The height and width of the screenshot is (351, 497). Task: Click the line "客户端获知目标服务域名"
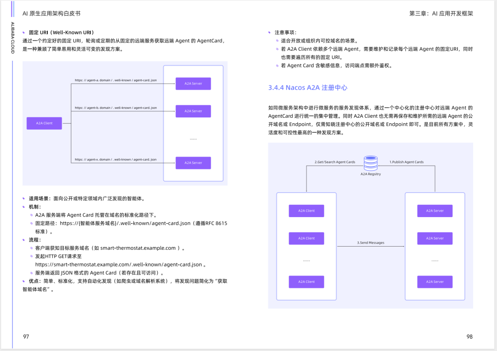click(x=110, y=248)
